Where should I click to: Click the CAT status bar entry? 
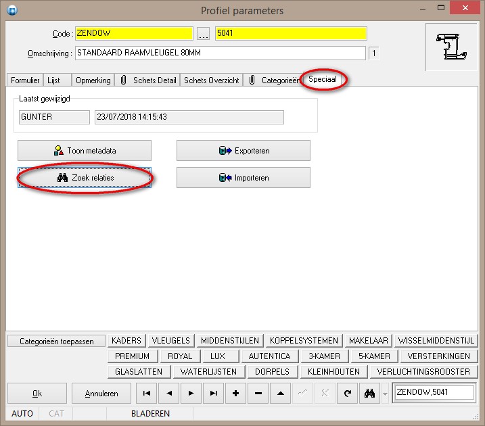coord(56,414)
